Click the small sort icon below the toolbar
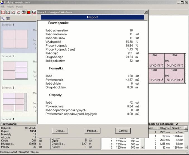 [3, 18]
